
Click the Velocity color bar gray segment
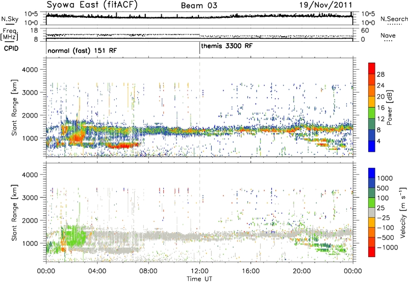tap(372, 213)
